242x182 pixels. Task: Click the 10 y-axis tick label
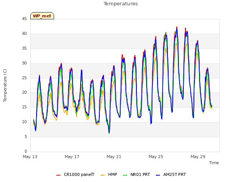pos(24,122)
